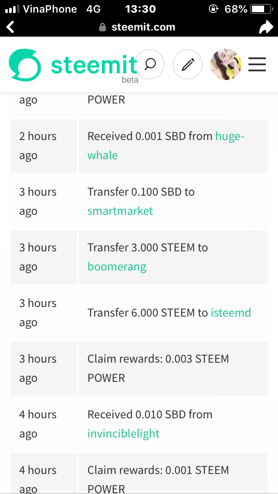
Task: Open the isteemd account link
Action: 231,313
